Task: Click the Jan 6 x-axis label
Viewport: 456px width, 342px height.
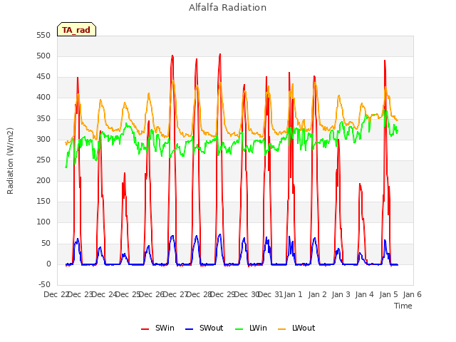Action: click(413, 295)
